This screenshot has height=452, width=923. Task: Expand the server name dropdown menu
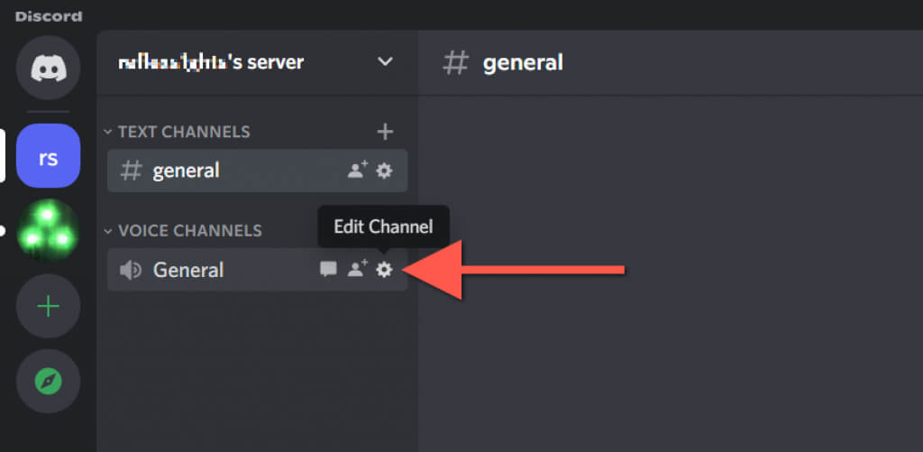click(x=385, y=62)
